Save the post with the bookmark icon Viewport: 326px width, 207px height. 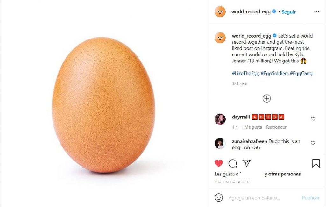[316, 163]
